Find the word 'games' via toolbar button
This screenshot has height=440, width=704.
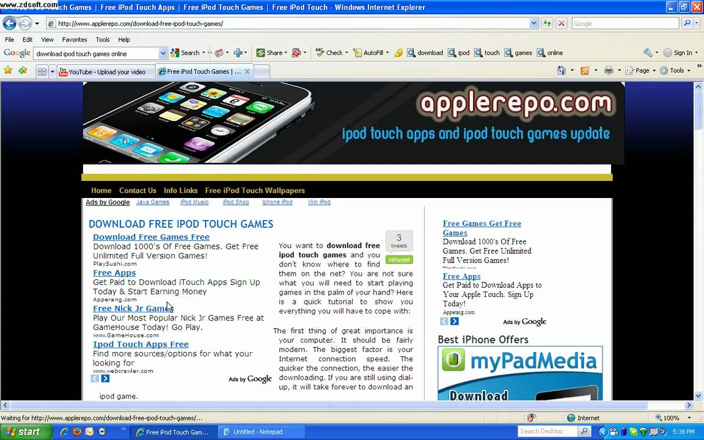click(x=518, y=53)
